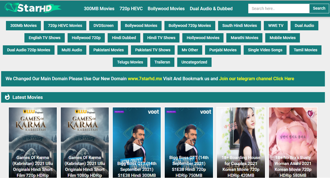
Task: Open Marathi Movies category
Action: click(244, 38)
